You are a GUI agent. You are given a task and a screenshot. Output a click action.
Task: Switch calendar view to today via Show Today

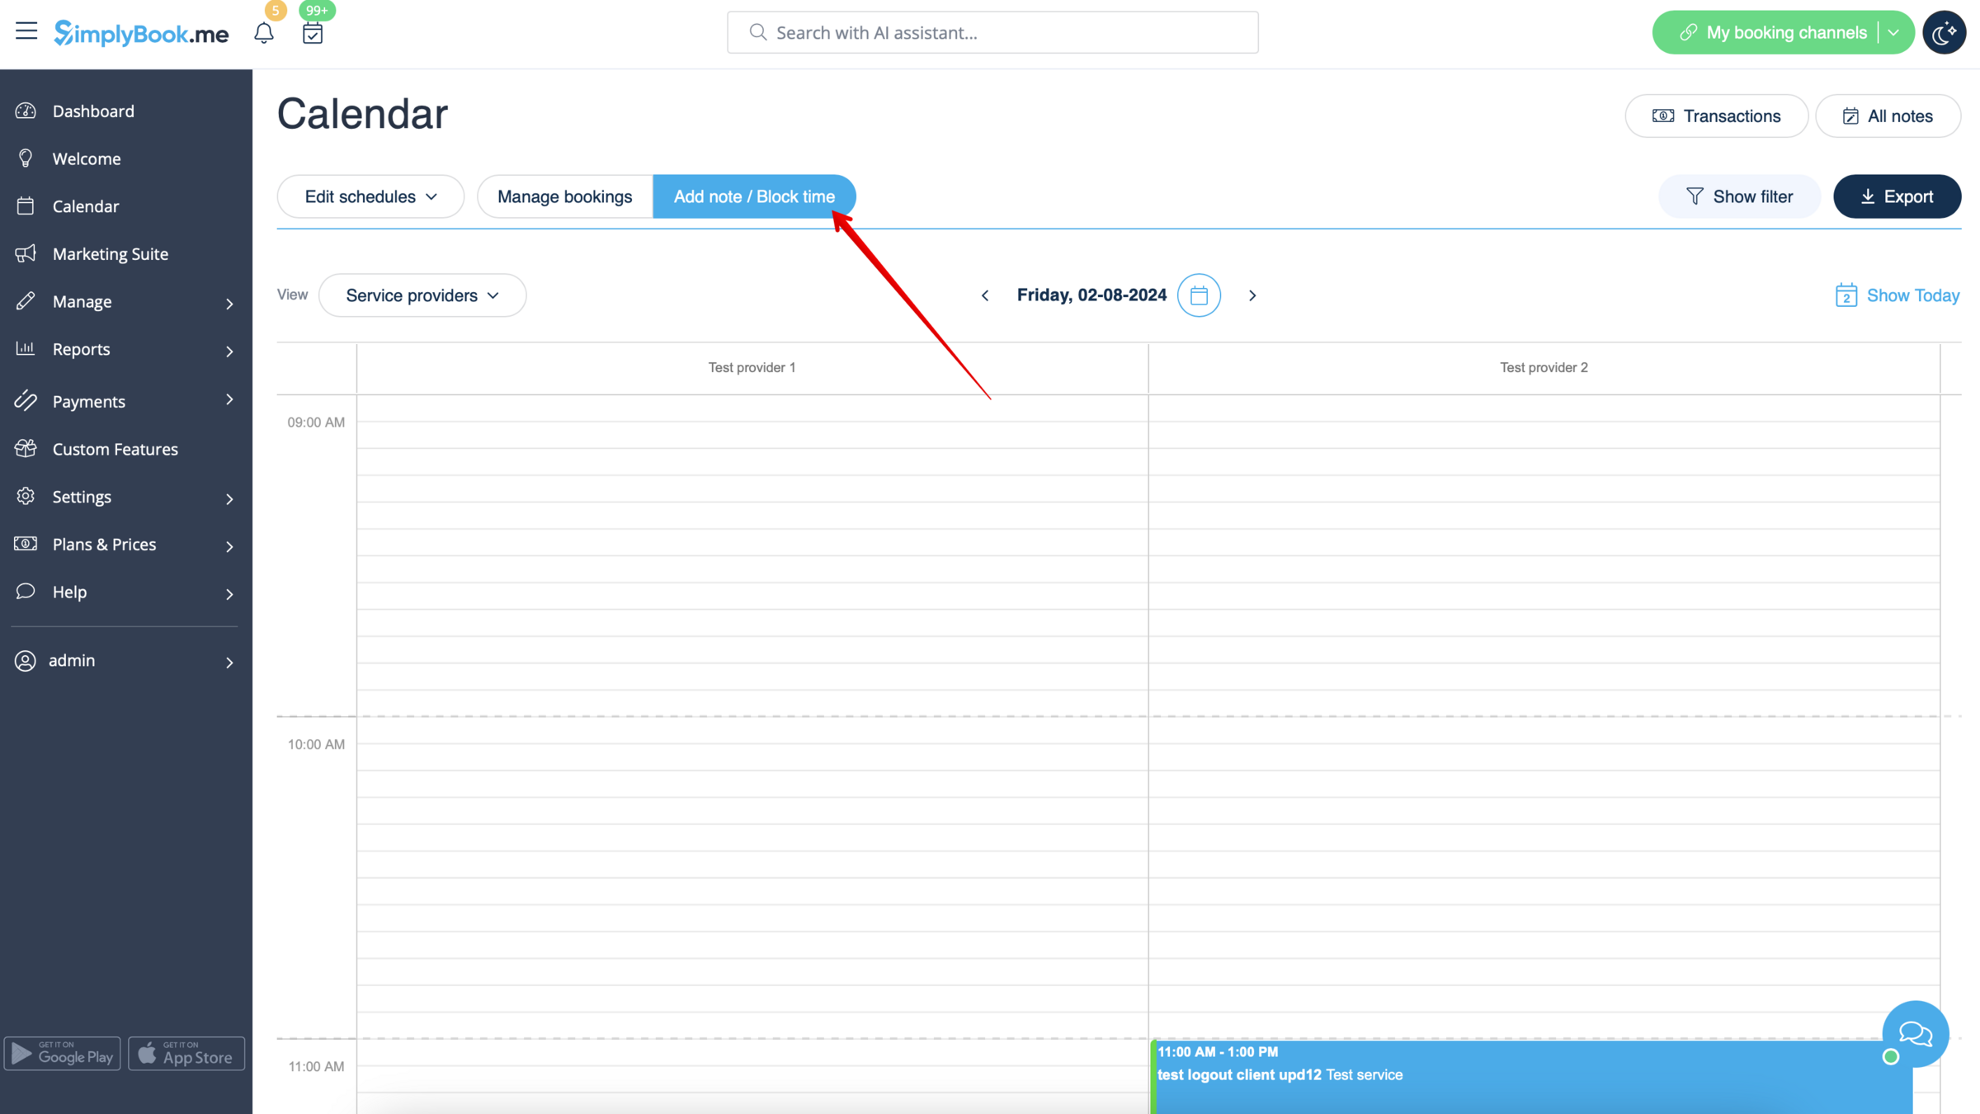pyautogui.click(x=1913, y=295)
